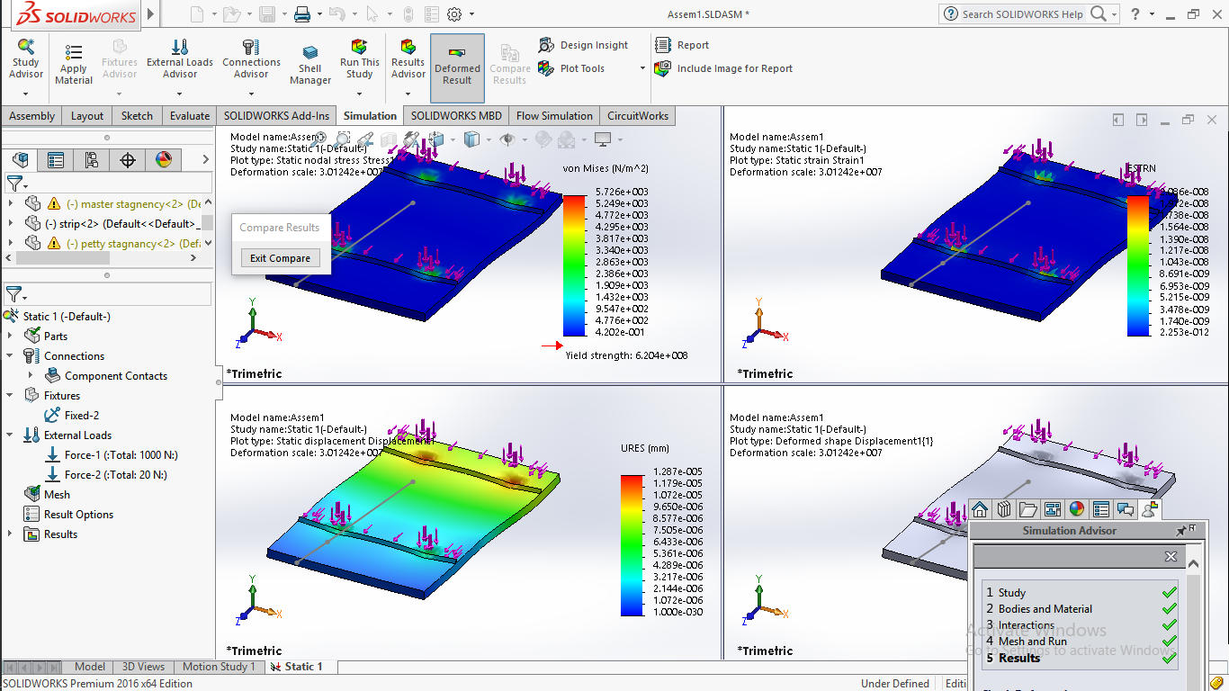Toggle the Deformed Result button
This screenshot has width=1229, height=691.
click(x=457, y=67)
